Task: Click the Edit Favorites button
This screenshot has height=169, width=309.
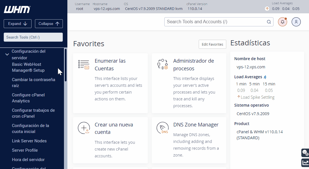Action: coord(212,45)
